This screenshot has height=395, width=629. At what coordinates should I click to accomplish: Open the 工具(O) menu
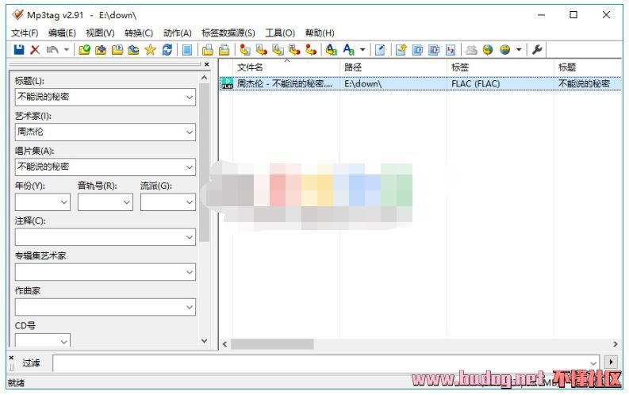[x=280, y=33]
